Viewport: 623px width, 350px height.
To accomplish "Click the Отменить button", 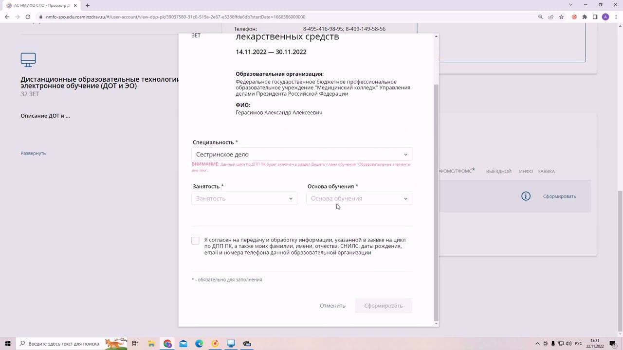I will 332,306.
